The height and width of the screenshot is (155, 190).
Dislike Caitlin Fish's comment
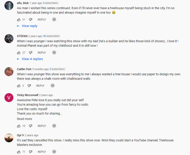[29, 86]
